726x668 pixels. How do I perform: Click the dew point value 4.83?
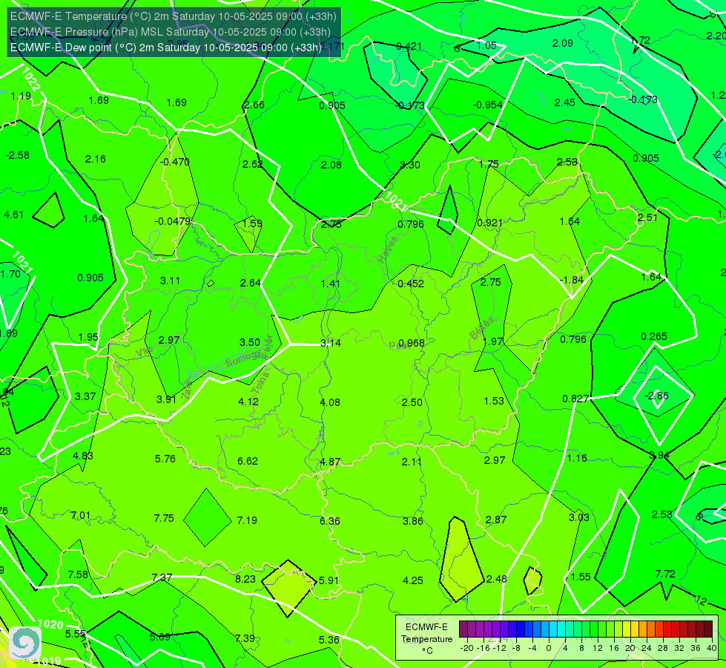coord(83,456)
